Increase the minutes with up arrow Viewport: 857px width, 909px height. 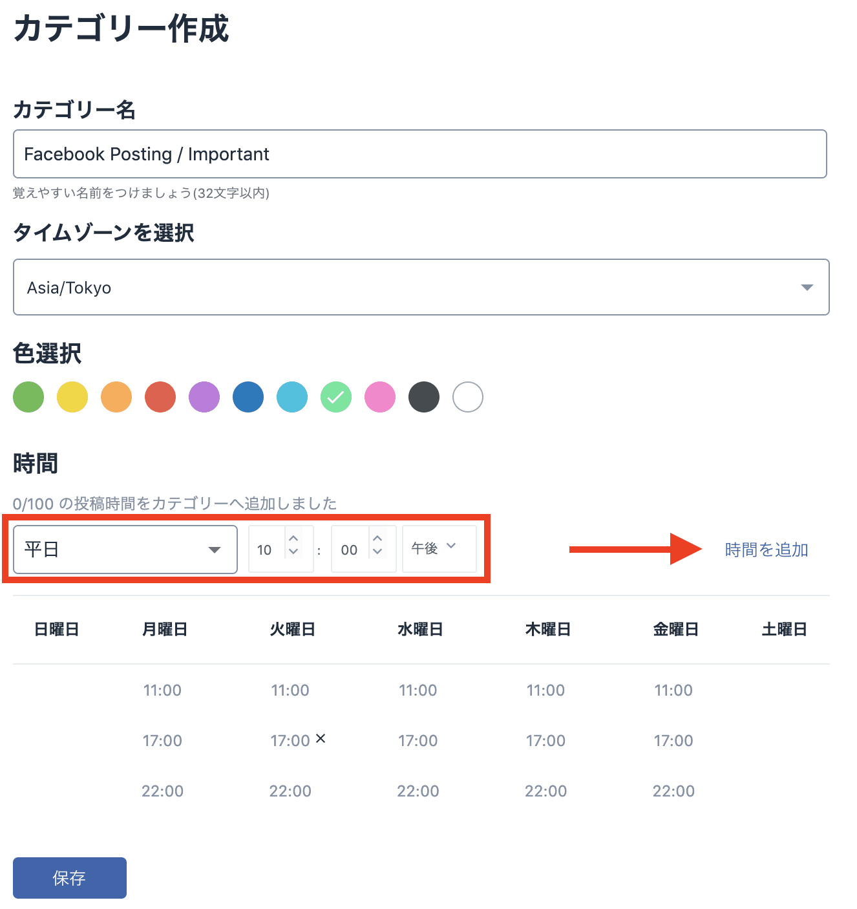point(377,539)
